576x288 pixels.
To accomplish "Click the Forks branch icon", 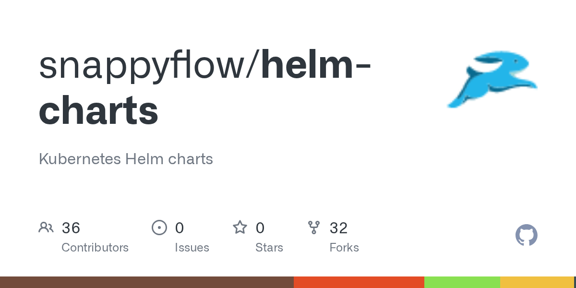I will (x=314, y=228).
